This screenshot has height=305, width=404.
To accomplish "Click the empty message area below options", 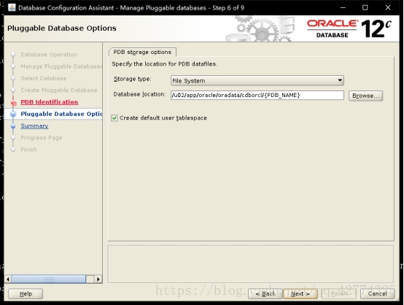I will [250, 264].
